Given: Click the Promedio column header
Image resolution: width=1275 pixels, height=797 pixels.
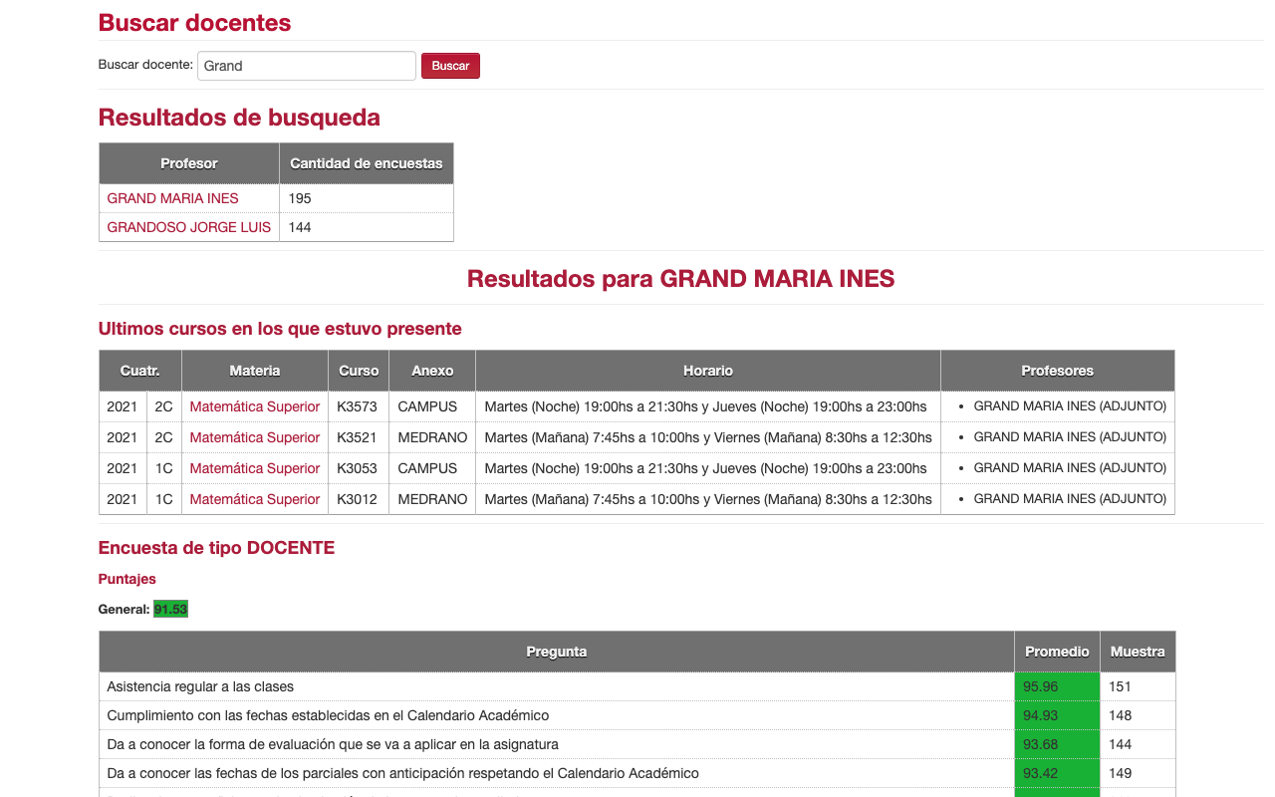Looking at the screenshot, I should (x=1057, y=652).
